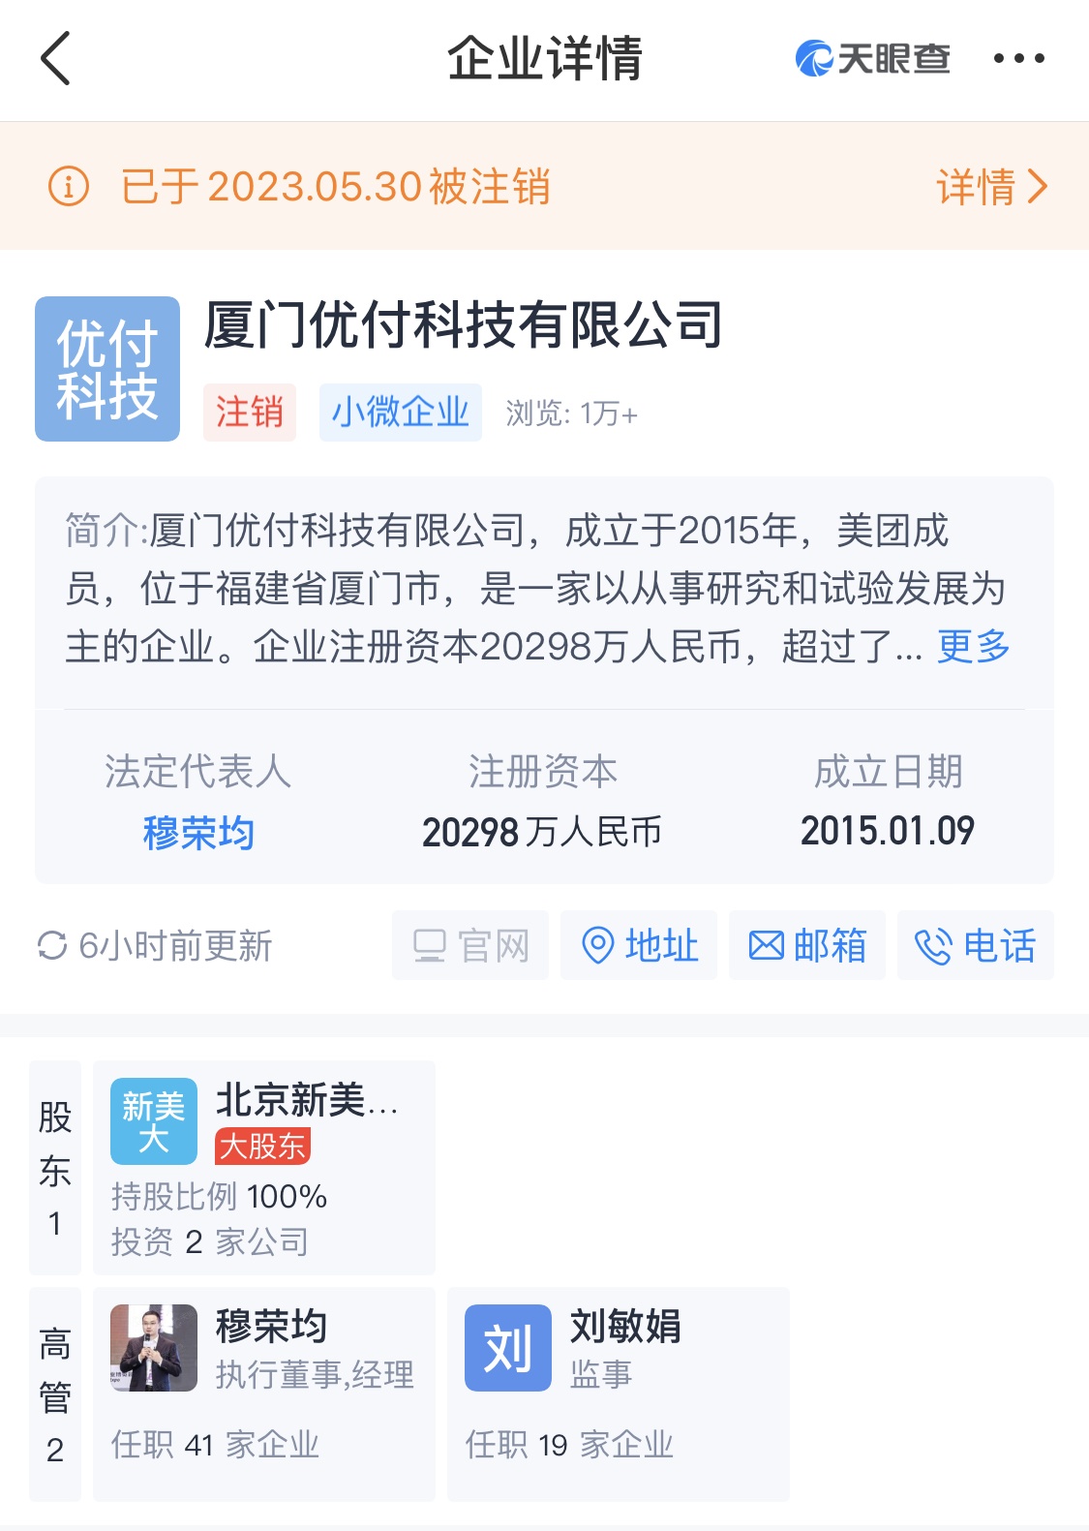Tap the back arrow icon
The image size is (1089, 1531).
click(55, 58)
